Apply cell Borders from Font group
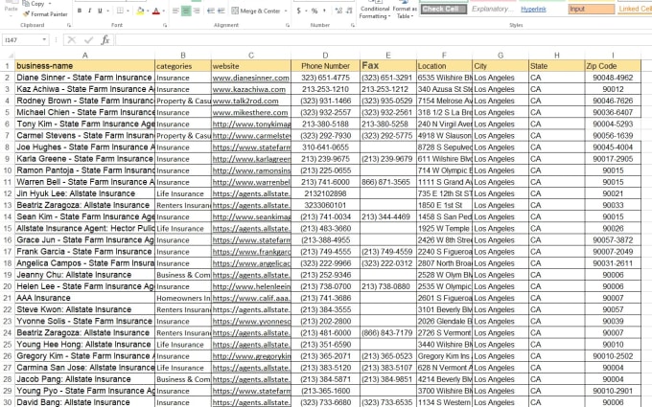652x407 pixels. [x=120, y=11]
